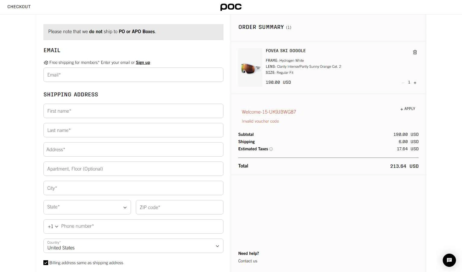Viewport: 462px width, 272px height.
Task: Open the Fovea Ski Goggle product thumbnail
Action: (x=250, y=67)
